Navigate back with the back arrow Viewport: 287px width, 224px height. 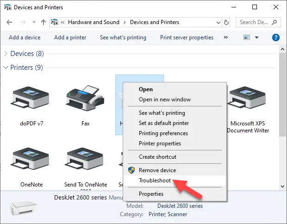point(10,22)
